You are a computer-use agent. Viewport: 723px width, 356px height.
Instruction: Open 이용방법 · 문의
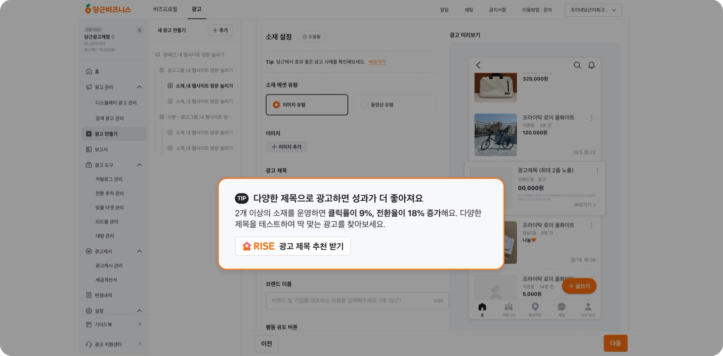(x=537, y=10)
